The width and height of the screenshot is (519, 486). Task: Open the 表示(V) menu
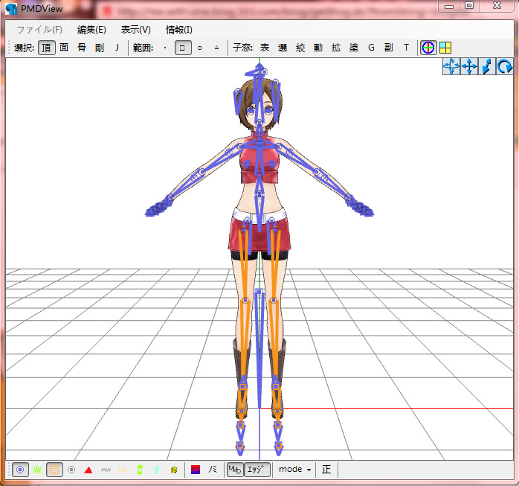click(136, 30)
